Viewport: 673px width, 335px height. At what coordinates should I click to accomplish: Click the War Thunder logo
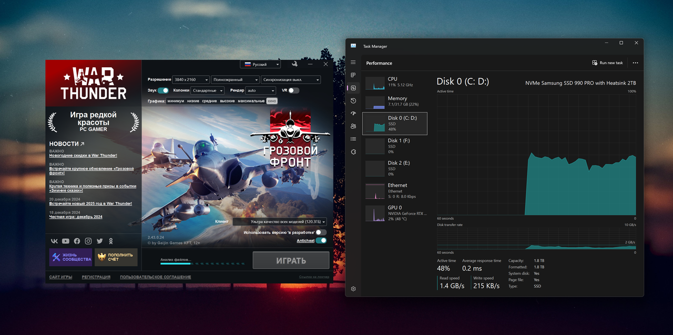pos(94,83)
